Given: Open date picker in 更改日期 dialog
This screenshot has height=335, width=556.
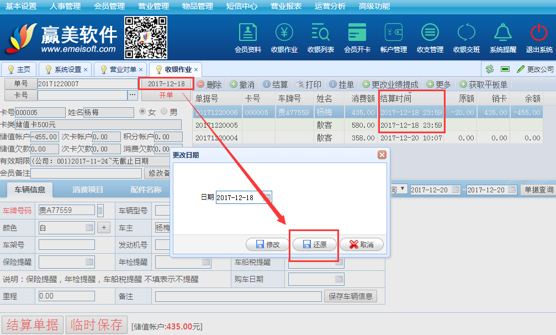Looking at the screenshot, I should pos(266,197).
